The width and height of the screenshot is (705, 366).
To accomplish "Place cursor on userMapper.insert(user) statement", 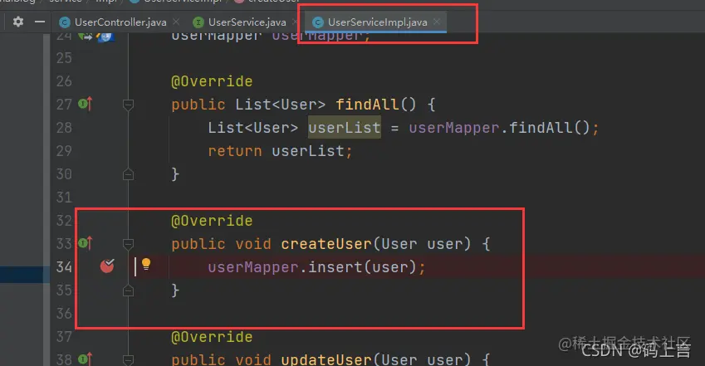I will [316, 267].
